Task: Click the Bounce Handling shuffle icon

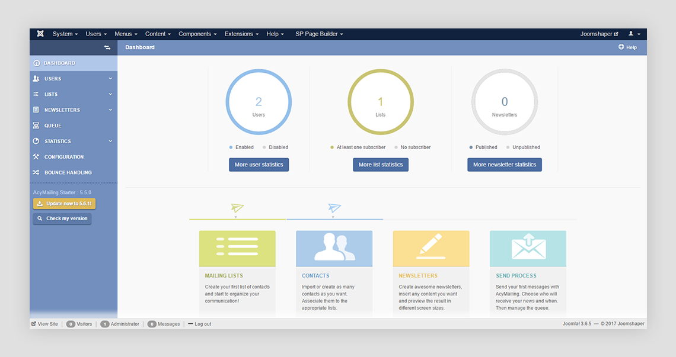Action: tap(36, 172)
